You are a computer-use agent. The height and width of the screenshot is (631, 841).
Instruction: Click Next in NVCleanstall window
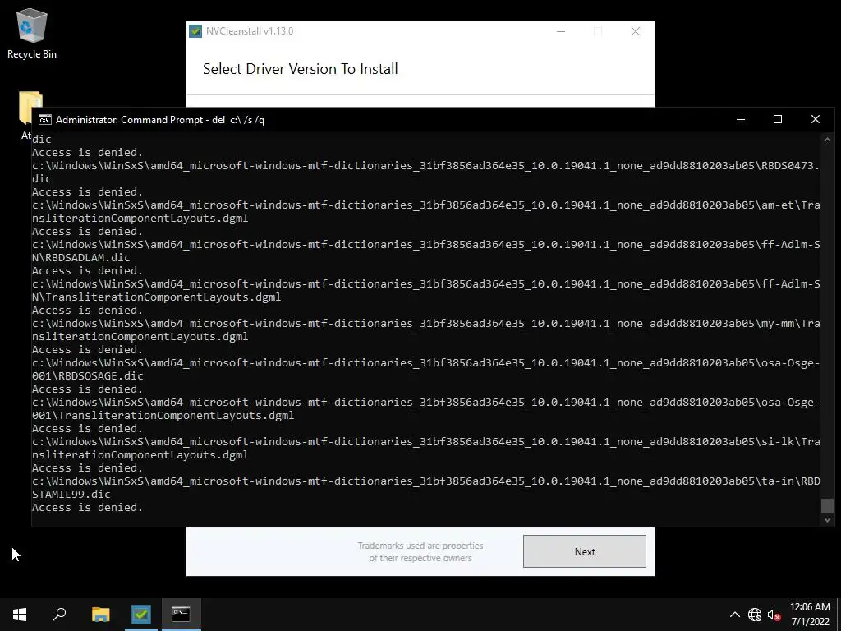(585, 551)
